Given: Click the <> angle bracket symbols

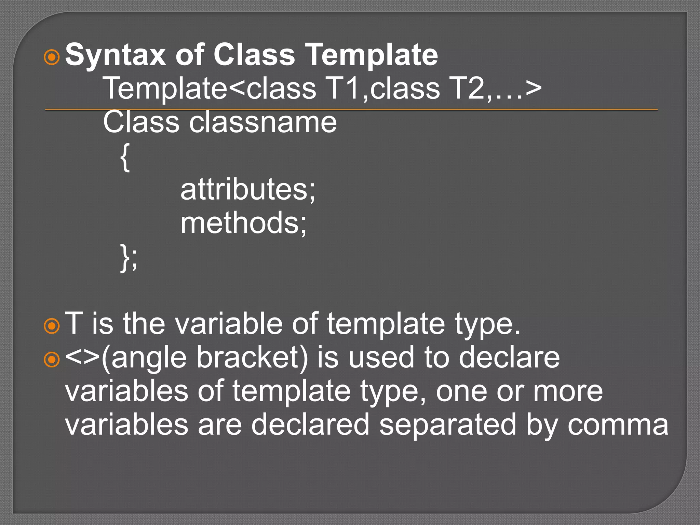Looking at the screenshot, I should pyautogui.click(x=82, y=357).
